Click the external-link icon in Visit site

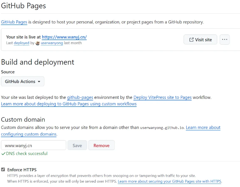tap(191, 39)
